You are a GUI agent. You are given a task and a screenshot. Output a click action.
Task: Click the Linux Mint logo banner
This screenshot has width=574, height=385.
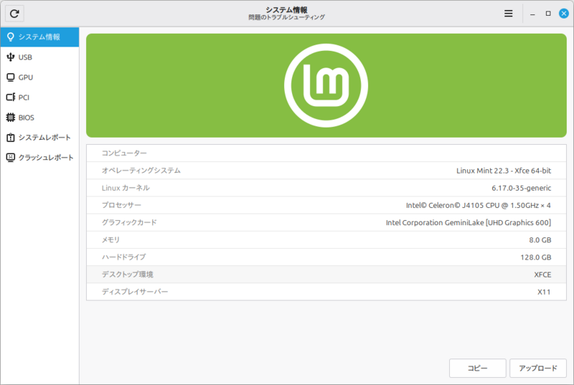pyautogui.click(x=326, y=85)
